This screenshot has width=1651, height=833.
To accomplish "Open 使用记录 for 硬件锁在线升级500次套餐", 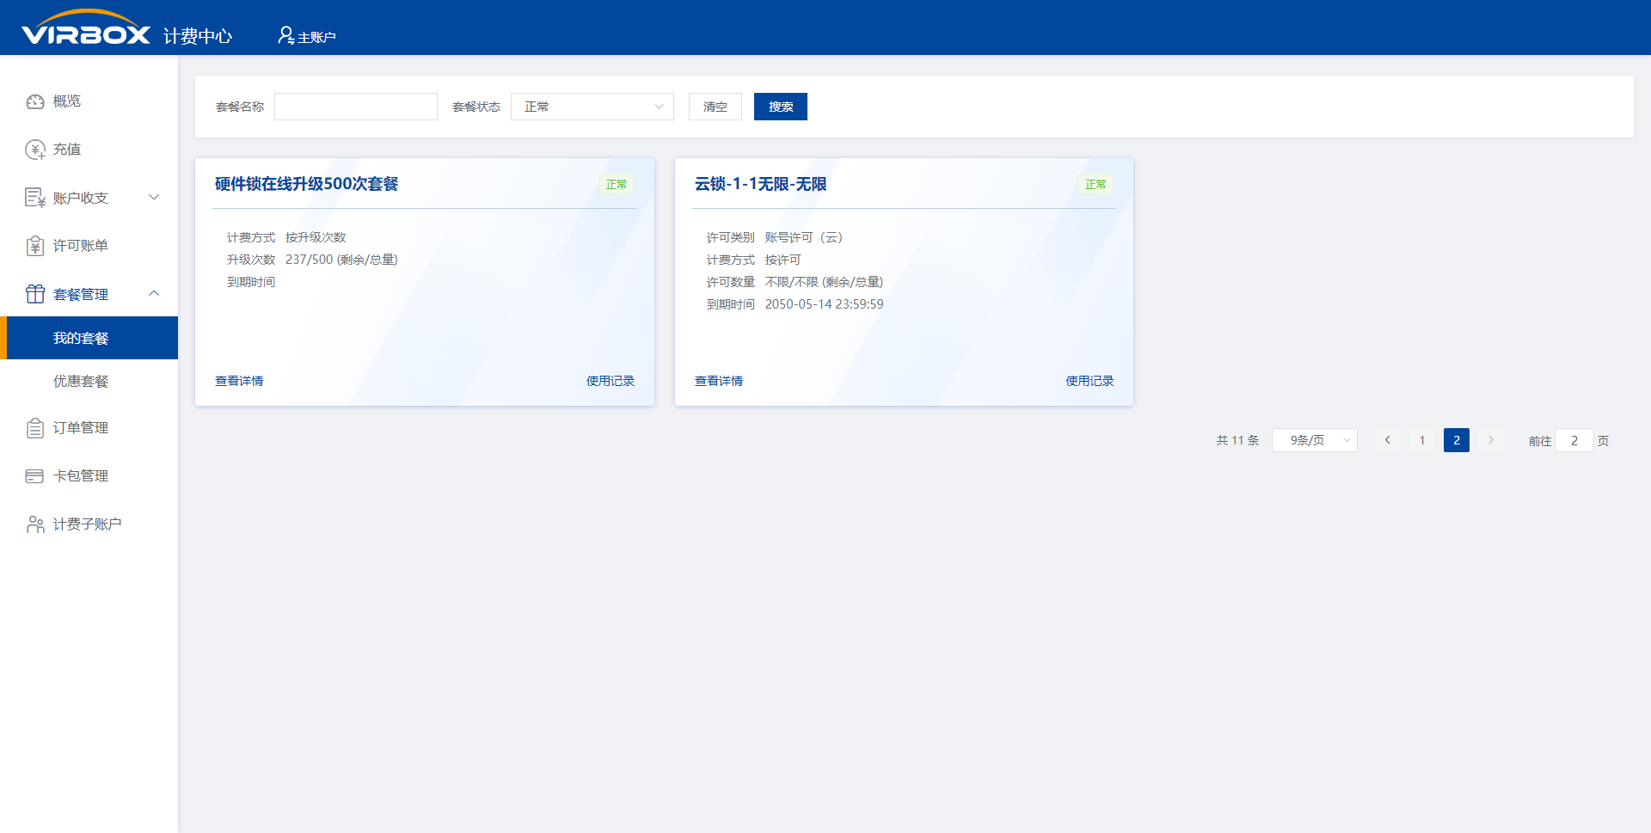I will 611,381.
